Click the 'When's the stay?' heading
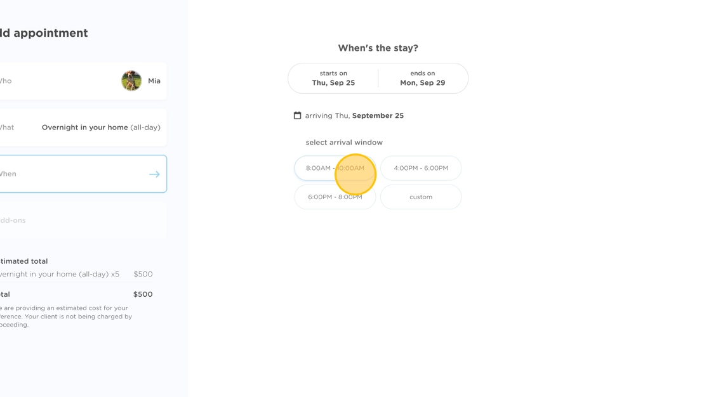This screenshot has height=397, width=711. (378, 48)
